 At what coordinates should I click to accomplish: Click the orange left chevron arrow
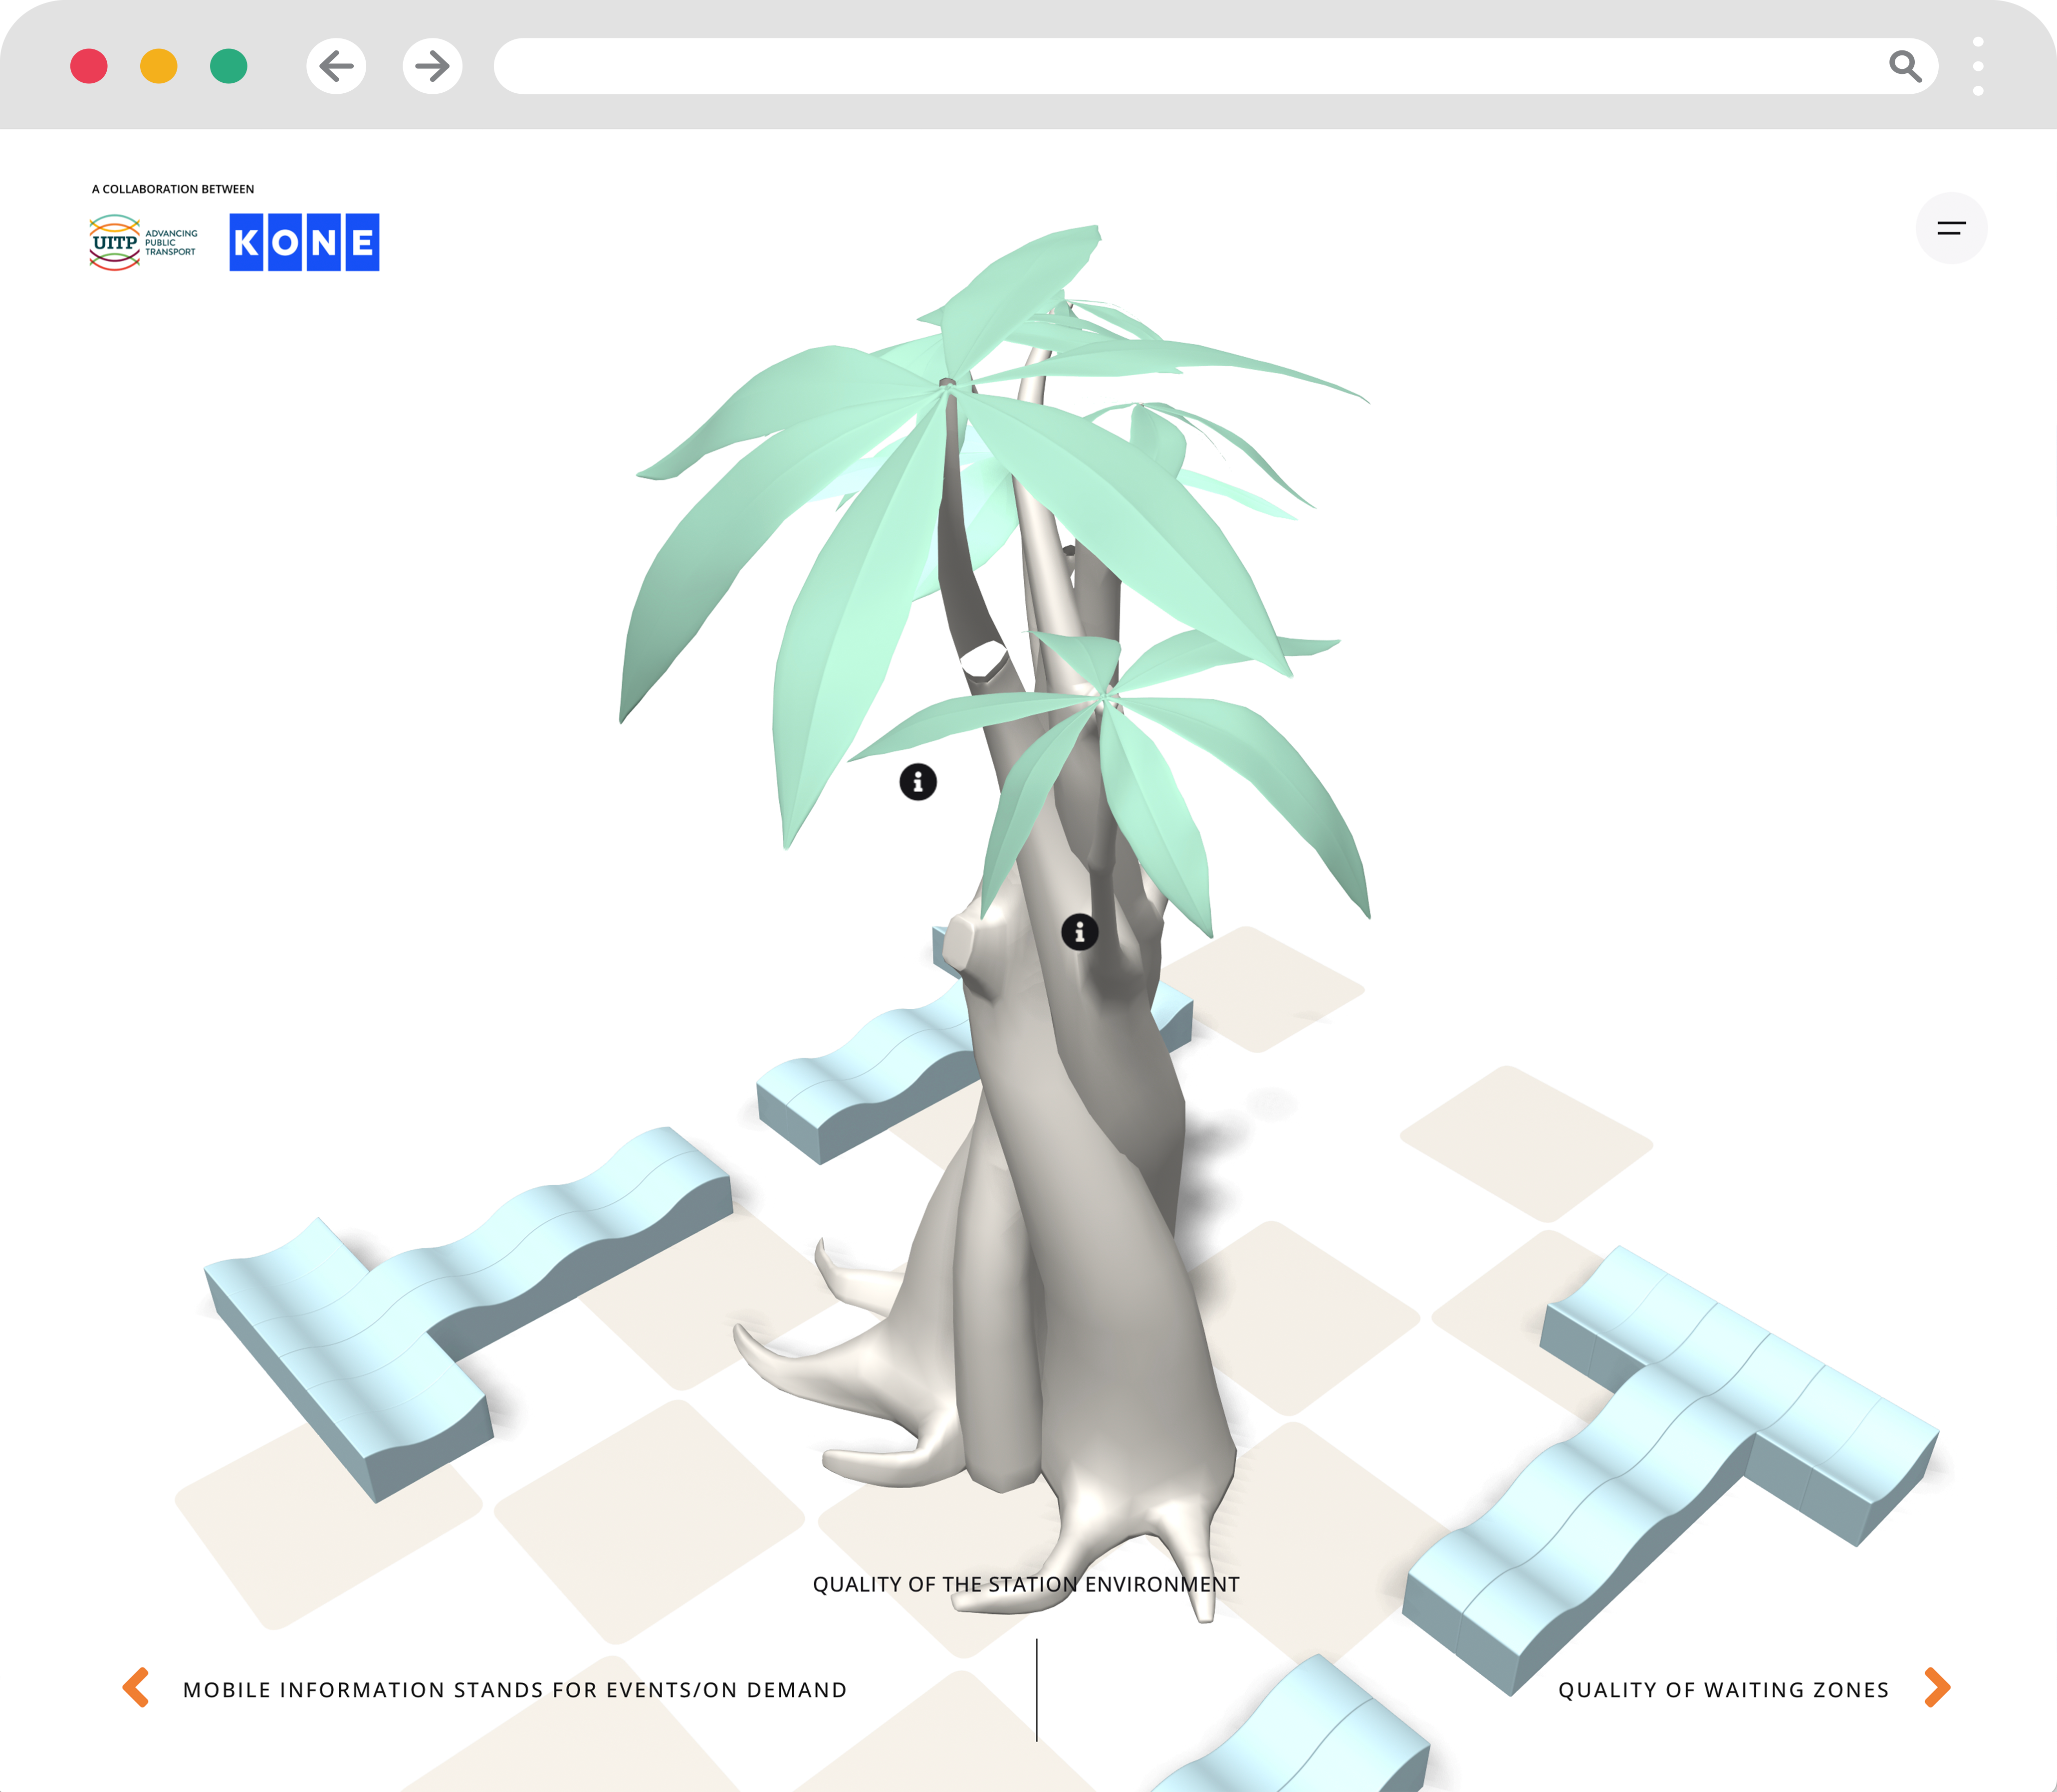(136, 1688)
